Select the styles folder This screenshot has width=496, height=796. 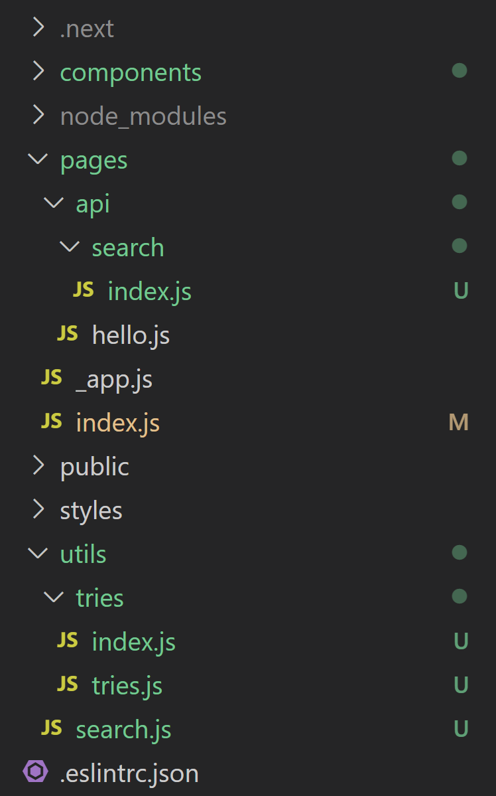(x=92, y=511)
